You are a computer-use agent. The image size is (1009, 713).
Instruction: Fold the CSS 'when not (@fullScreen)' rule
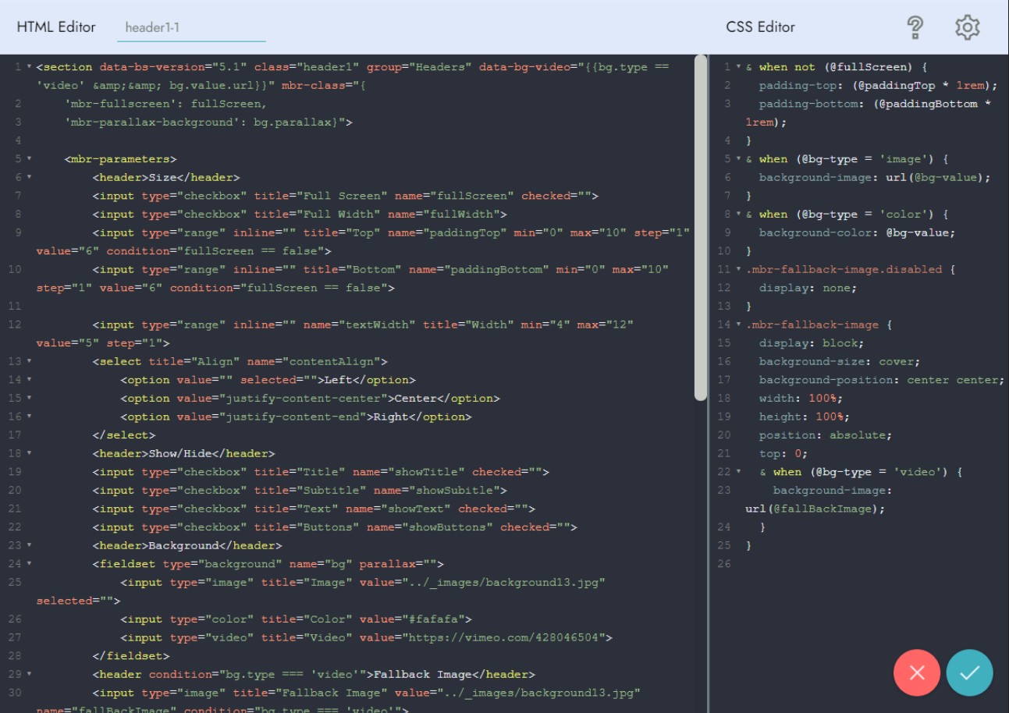tap(738, 67)
